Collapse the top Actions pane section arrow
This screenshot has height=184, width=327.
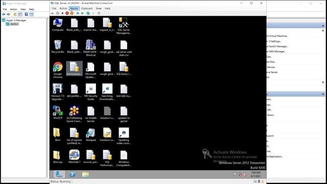coord(323,26)
